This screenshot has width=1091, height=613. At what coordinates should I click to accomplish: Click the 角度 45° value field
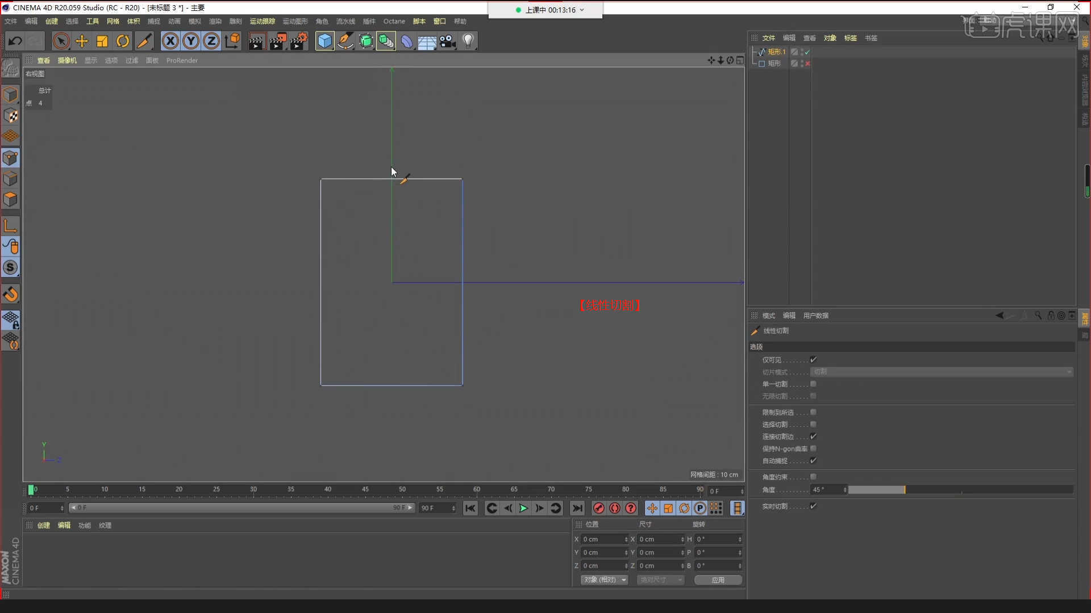pyautogui.click(x=829, y=490)
